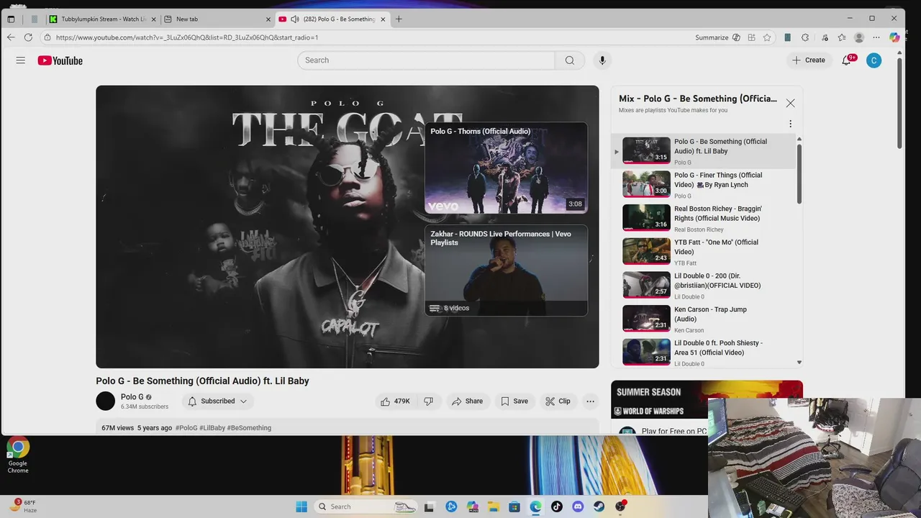Screen dimensions: 921x518
Task: Open Microsoft Store from taskbar
Action: [514, 506]
